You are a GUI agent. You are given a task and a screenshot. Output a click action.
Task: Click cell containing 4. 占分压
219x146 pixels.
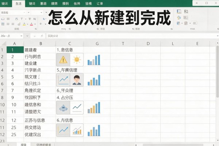click(x=70, y=97)
